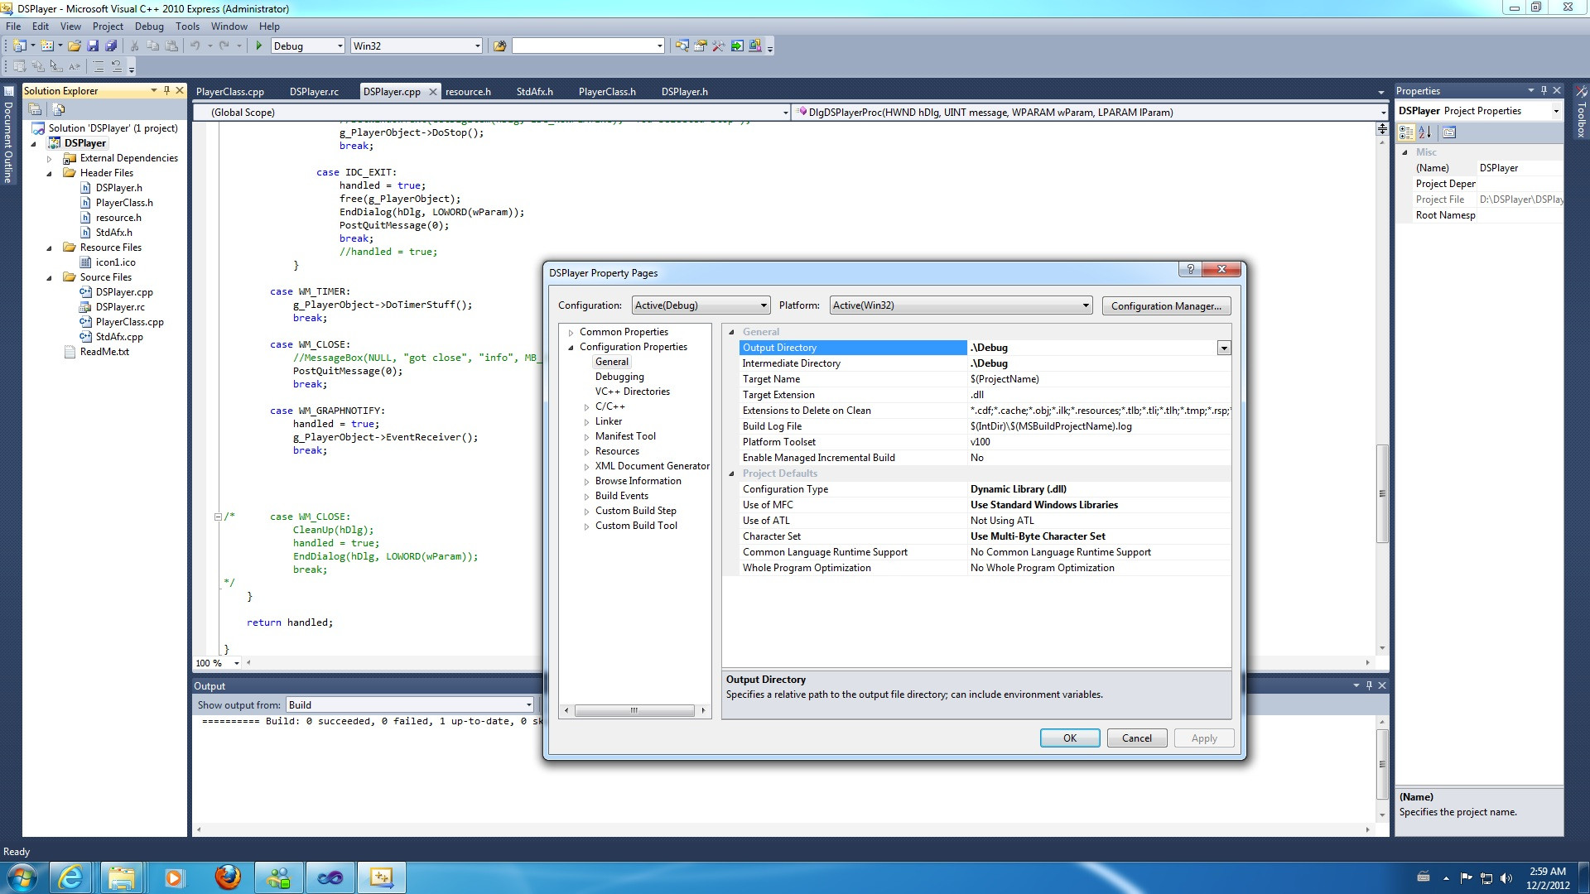Click the DSPlayer.cpp tab
This screenshot has width=1590, height=894.
coord(392,92)
